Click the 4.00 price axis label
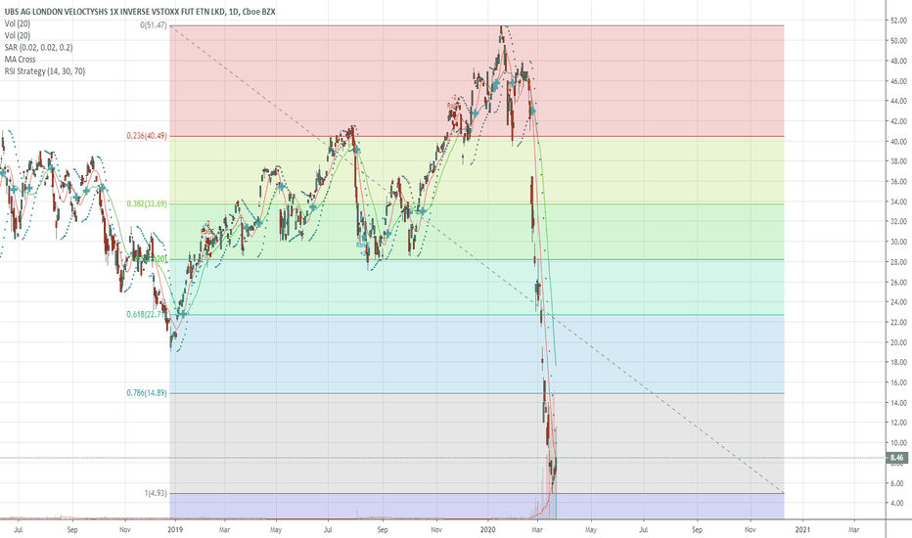 [899, 503]
